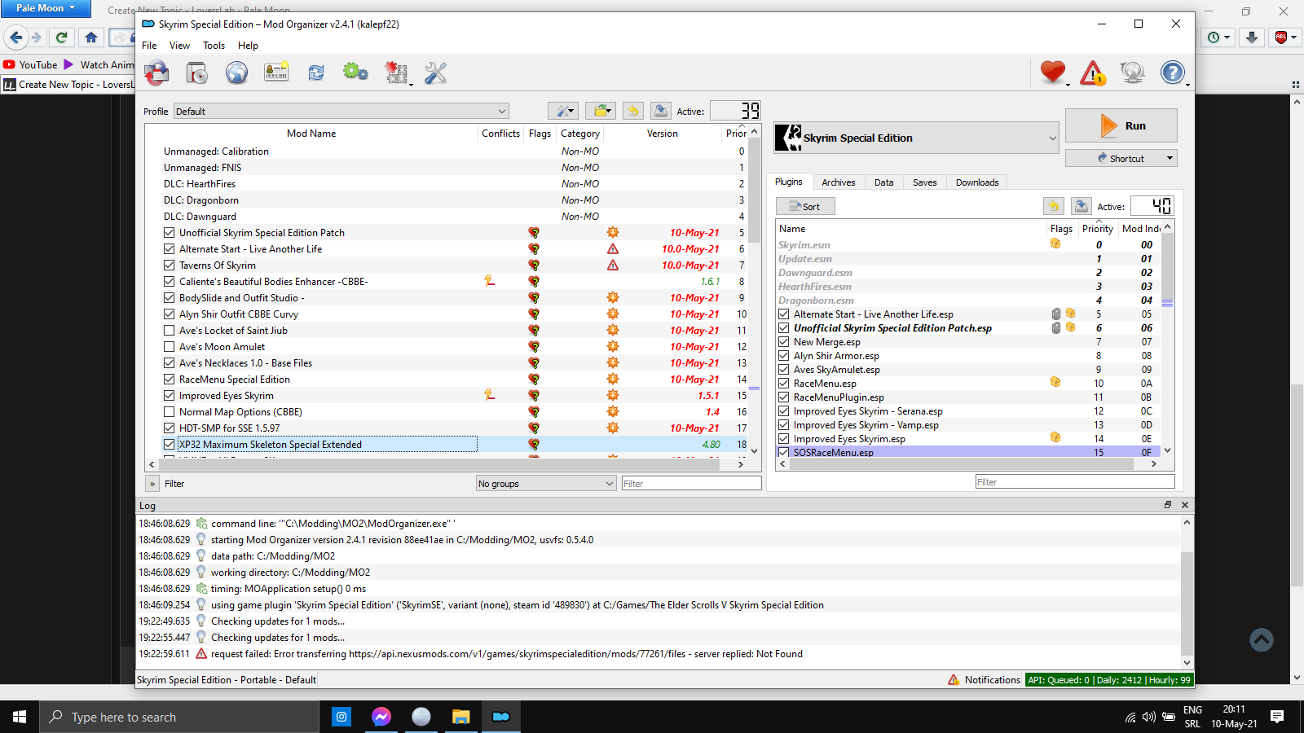Open the executables settings gears icon
1304x733 pixels.
[355, 72]
